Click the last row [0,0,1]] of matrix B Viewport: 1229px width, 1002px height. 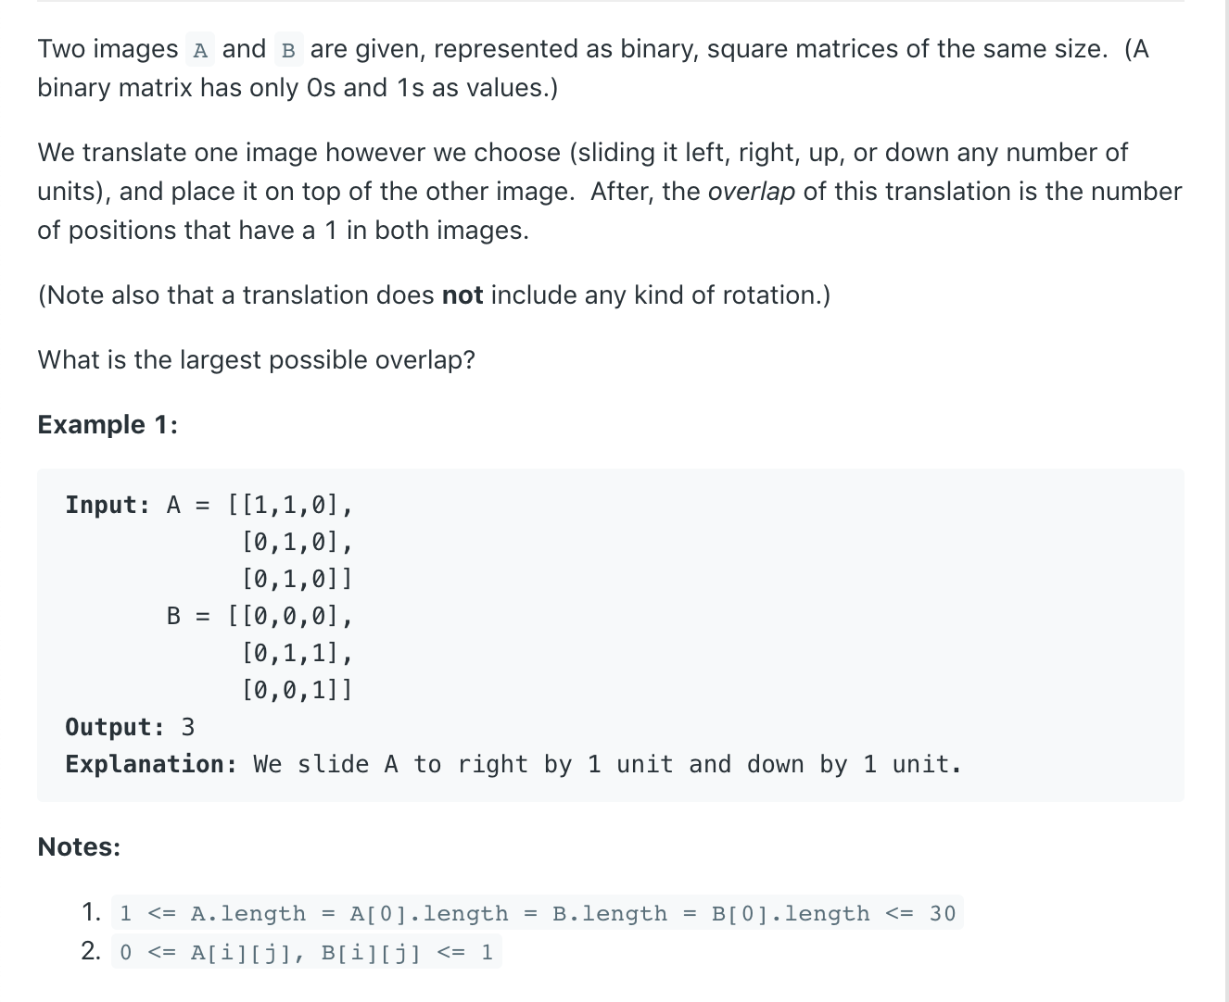coord(298,691)
